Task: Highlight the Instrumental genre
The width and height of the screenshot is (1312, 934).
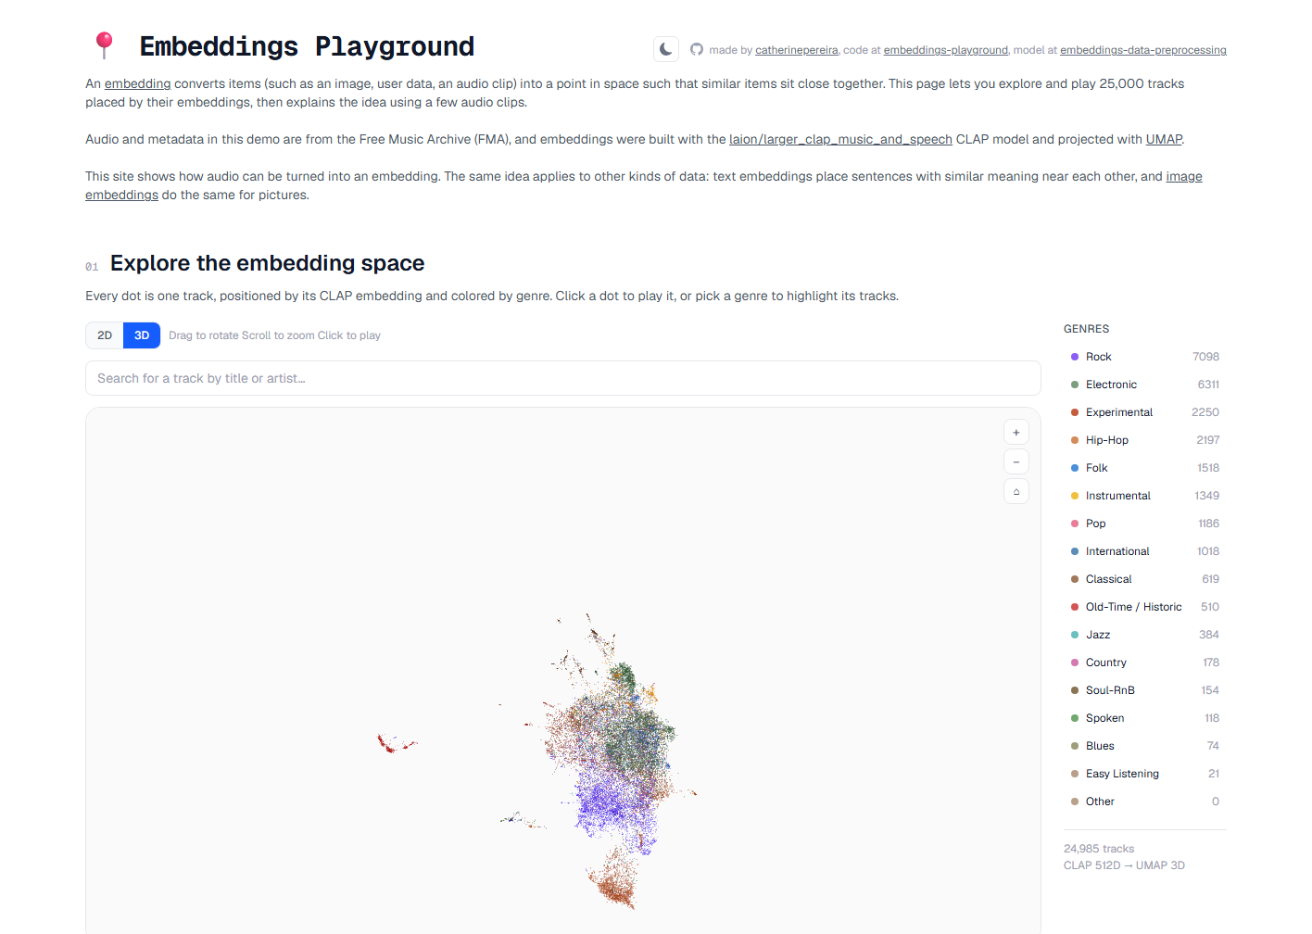Action: pos(1145,496)
